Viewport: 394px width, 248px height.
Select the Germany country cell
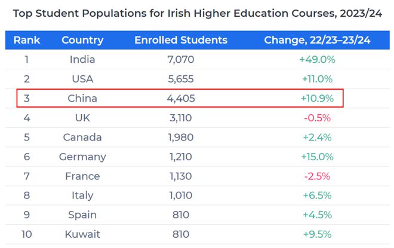tap(82, 157)
